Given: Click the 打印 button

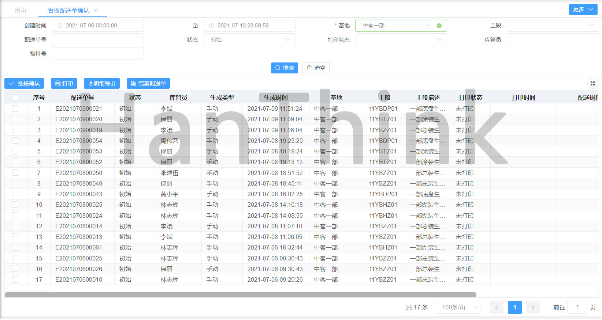Looking at the screenshot, I should (64, 84).
